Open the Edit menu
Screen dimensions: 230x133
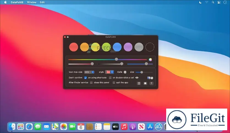tap(42, 2)
